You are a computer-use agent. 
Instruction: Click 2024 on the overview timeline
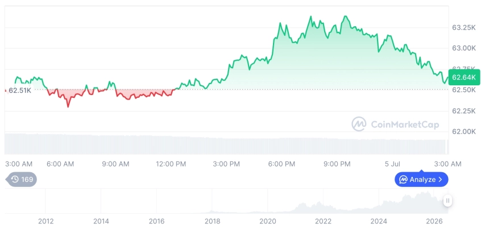(379, 221)
